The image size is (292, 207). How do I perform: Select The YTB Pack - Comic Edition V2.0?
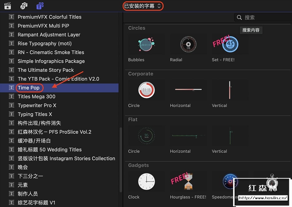59,79
